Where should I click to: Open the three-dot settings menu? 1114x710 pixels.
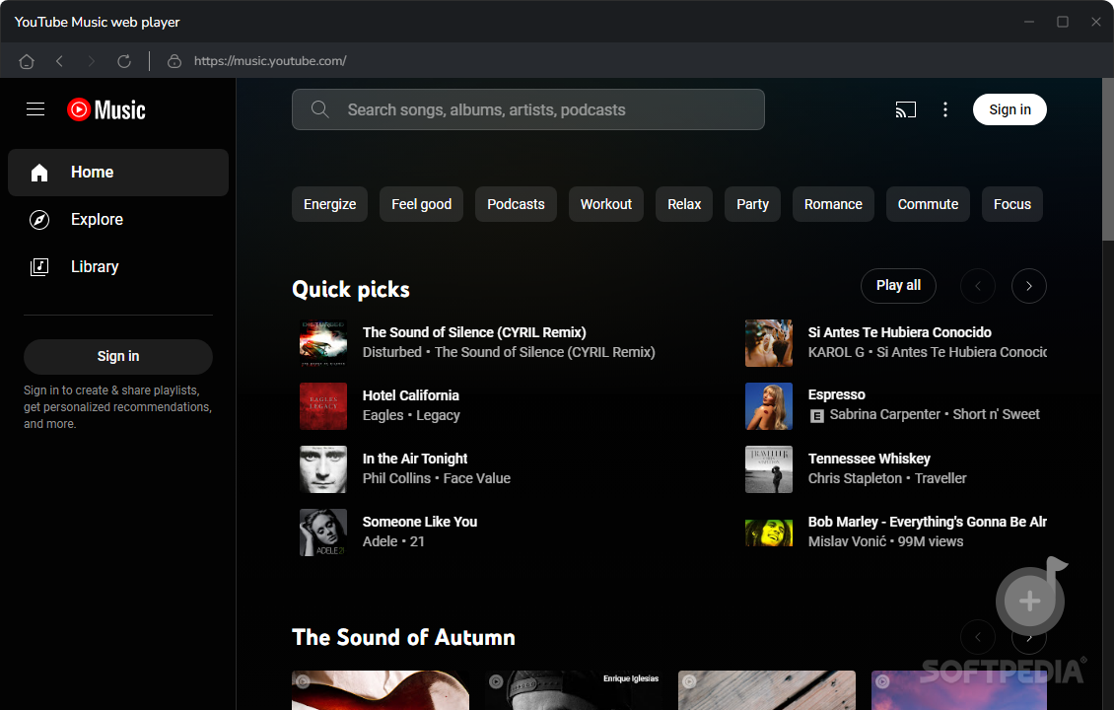(x=944, y=109)
